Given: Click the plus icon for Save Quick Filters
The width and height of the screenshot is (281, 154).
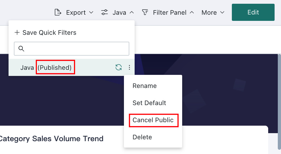Looking at the screenshot, I should coord(17,32).
